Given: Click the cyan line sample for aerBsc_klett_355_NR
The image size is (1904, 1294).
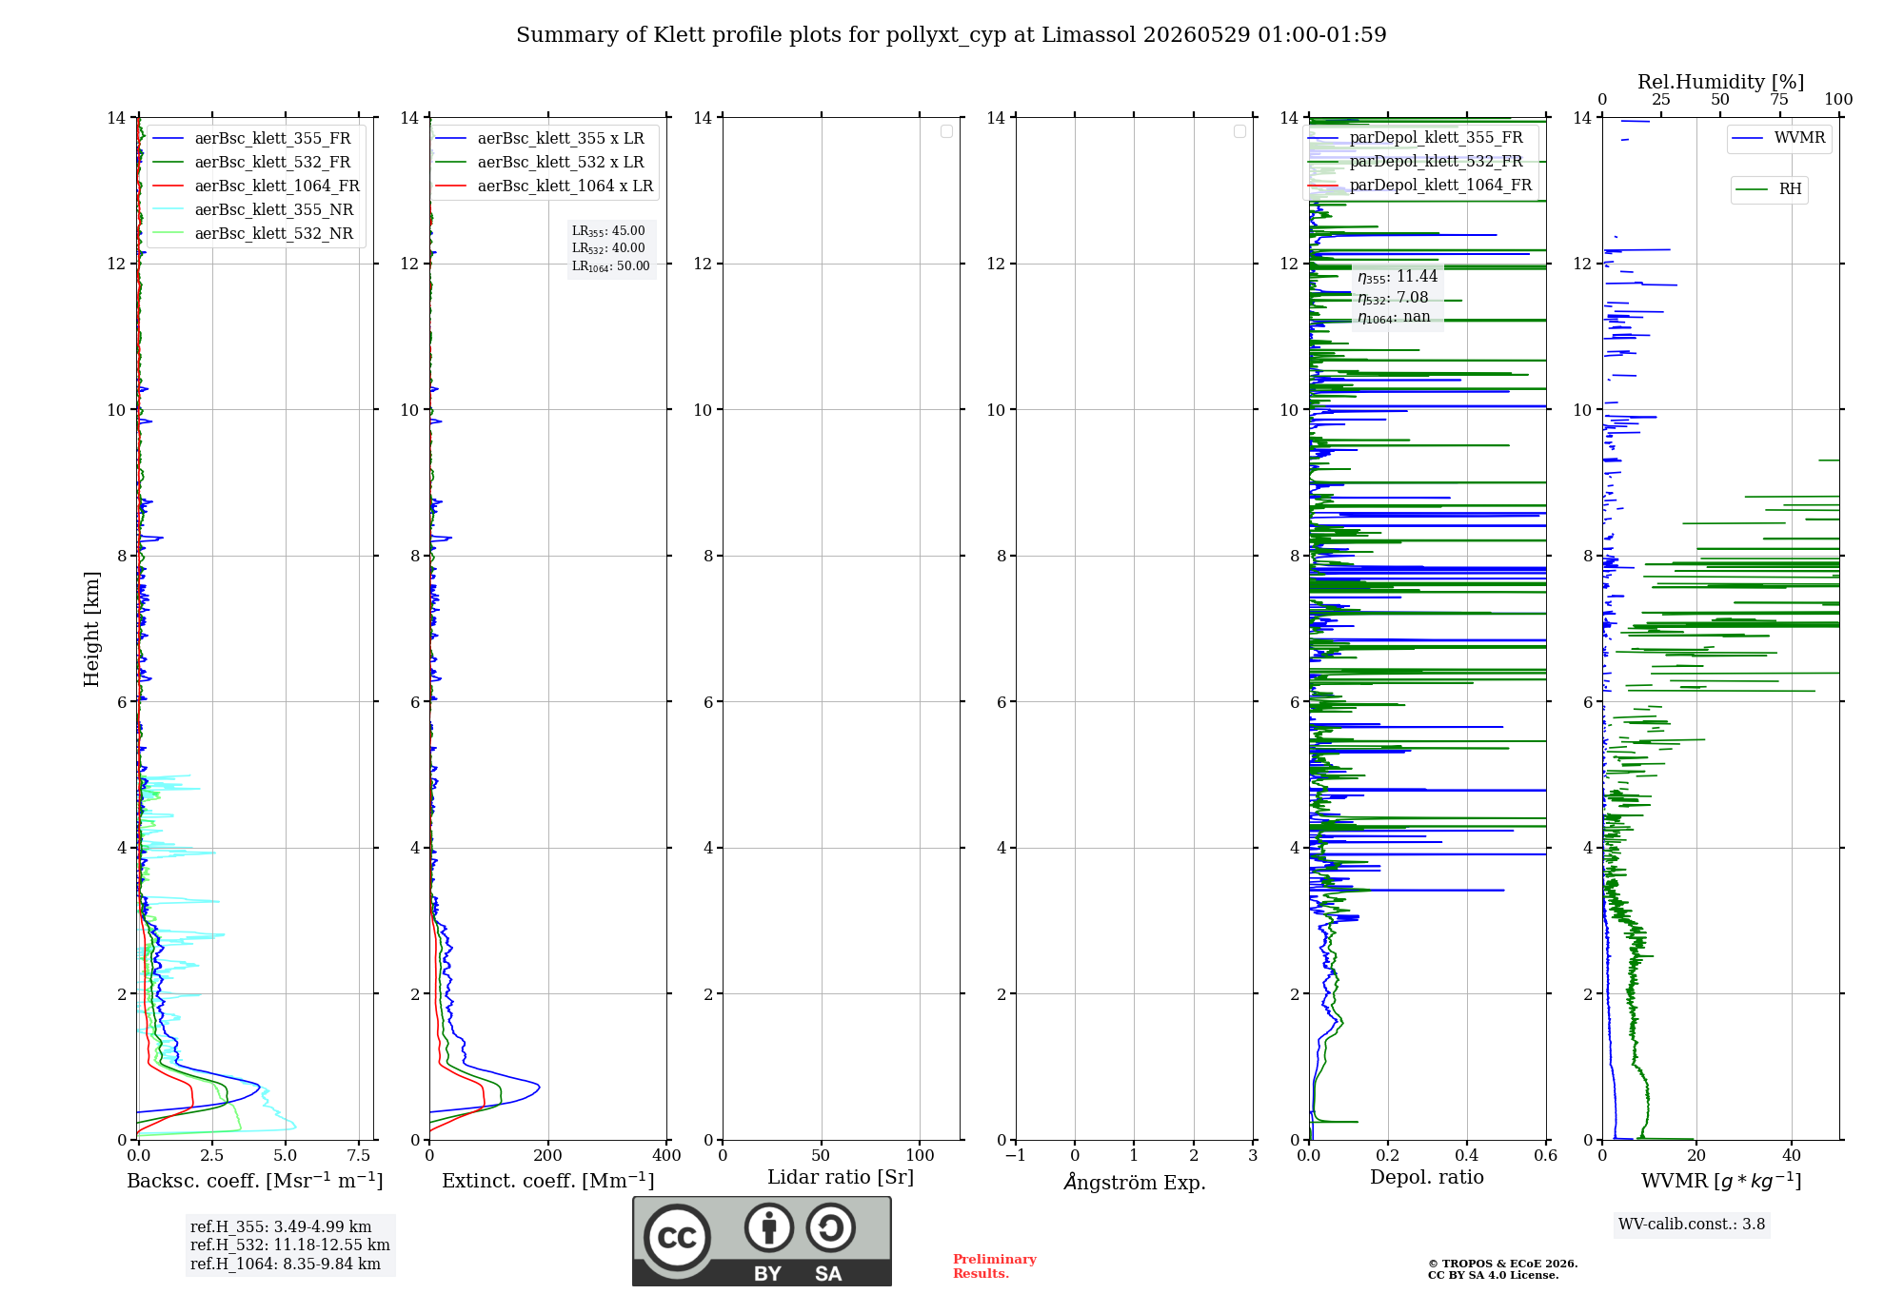Looking at the screenshot, I should [168, 210].
